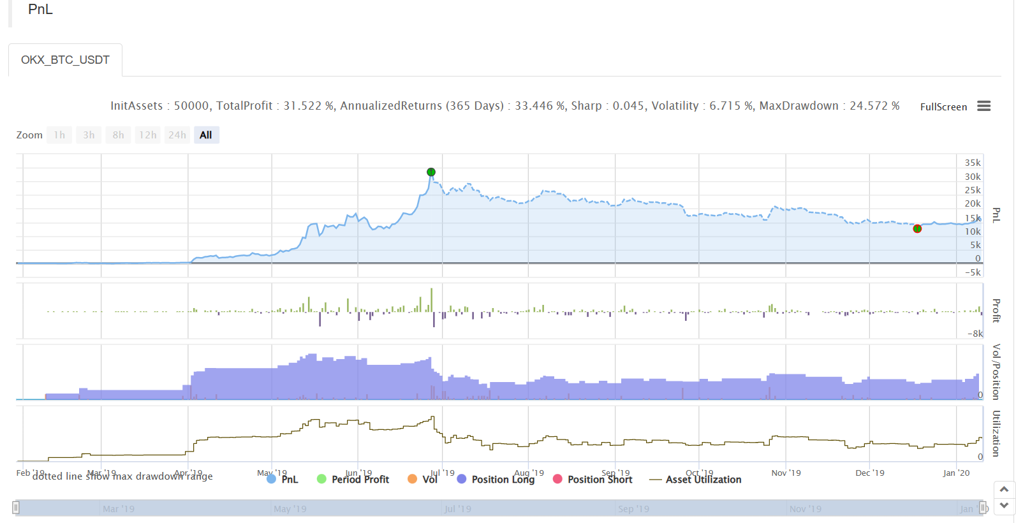Set zoom to 1h
Screen dimensions: 1016x523
coord(59,135)
